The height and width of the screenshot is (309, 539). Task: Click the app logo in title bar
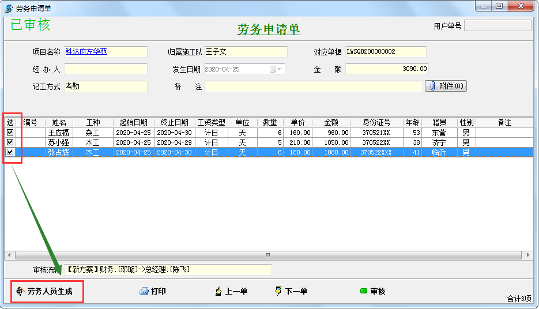tap(8, 7)
